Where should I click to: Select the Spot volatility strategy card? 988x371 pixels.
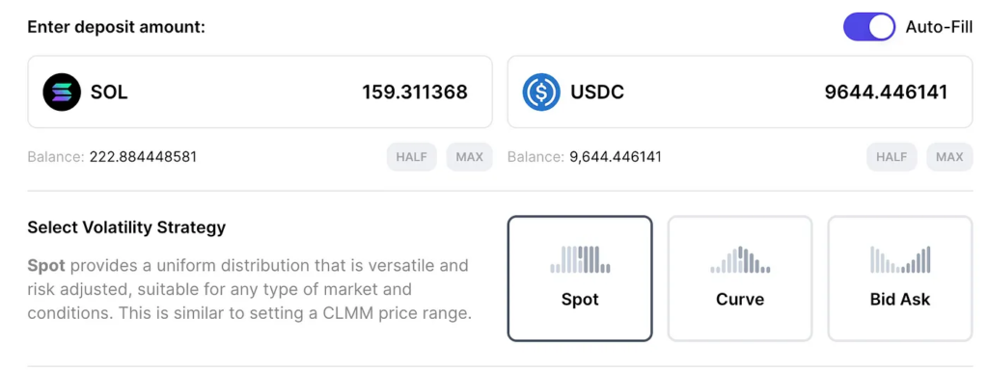(x=580, y=278)
